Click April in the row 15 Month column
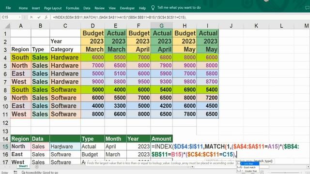The height and width of the screenshot is (174, 310). click(x=115, y=146)
